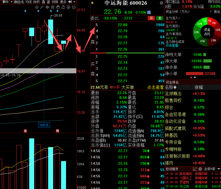Open the 事件 menu
The height and width of the screenshot is (189, 221).
pyautogui.click(x=6, y=2)
